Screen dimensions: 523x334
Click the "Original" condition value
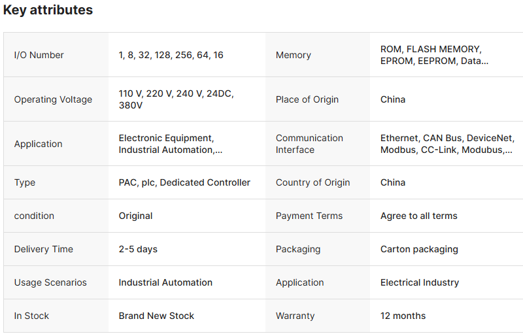point(135,216)
